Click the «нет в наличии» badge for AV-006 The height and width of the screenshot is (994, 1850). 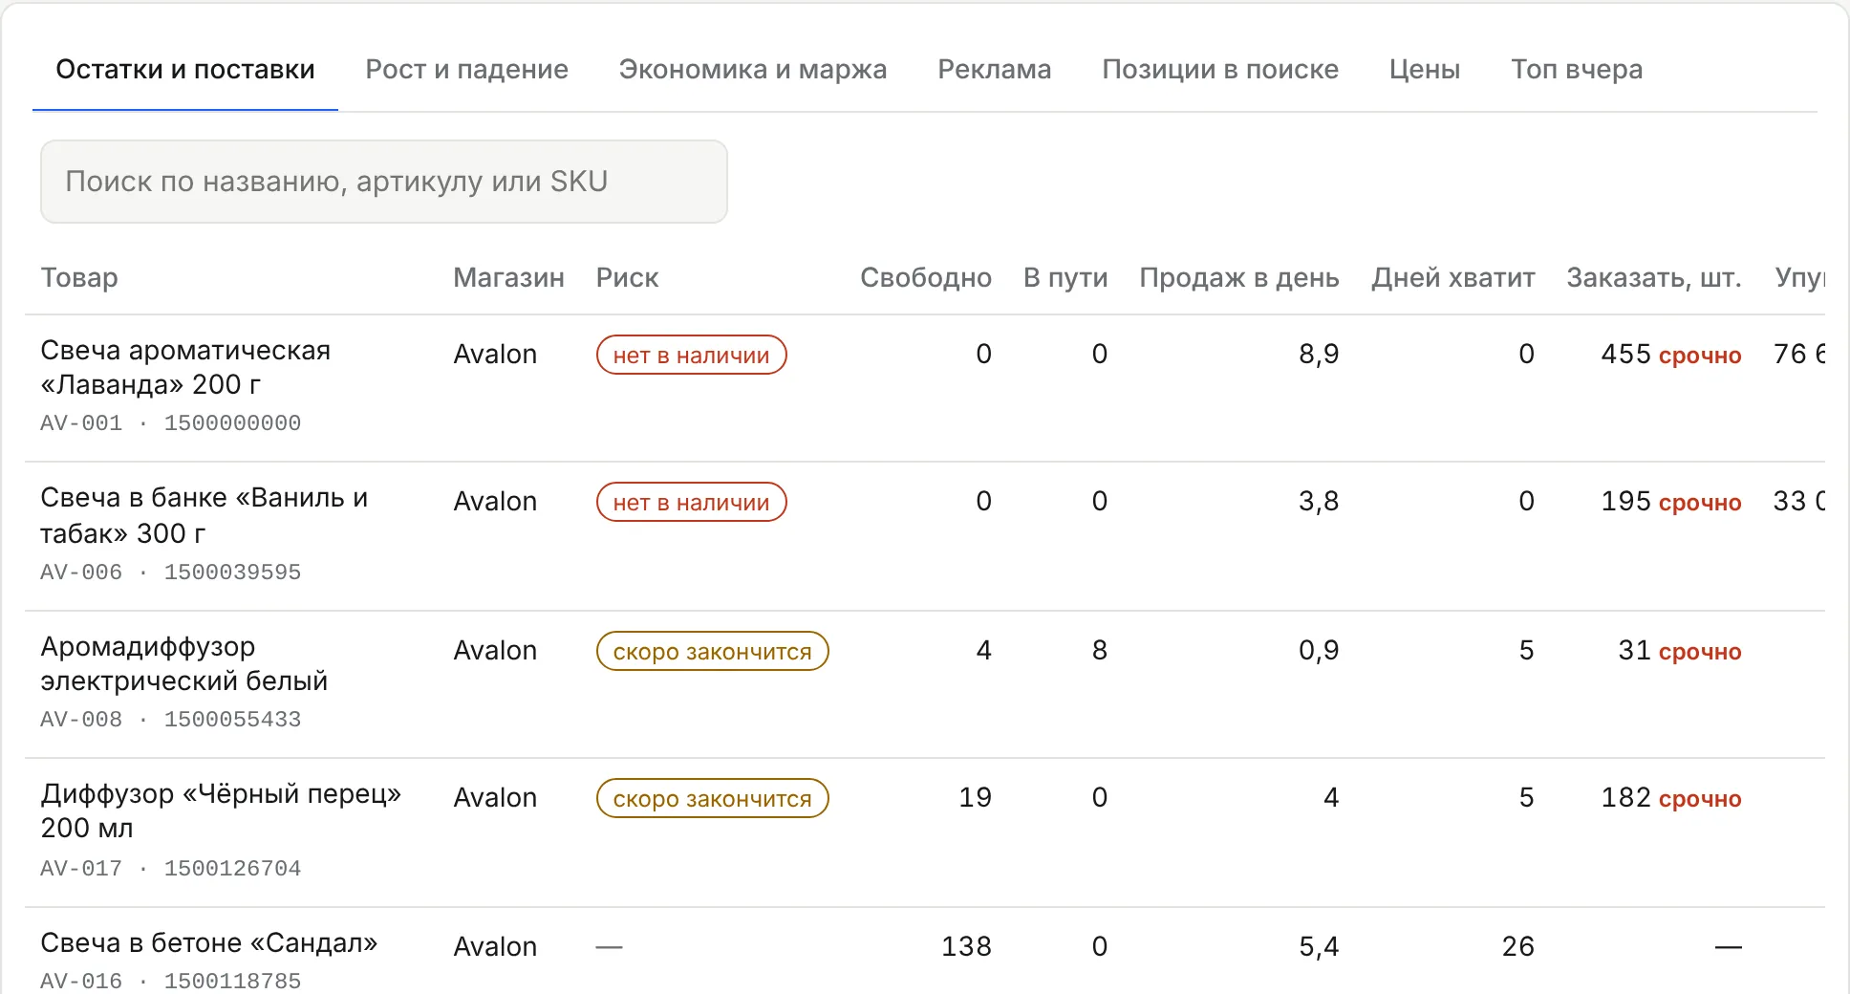click(x=691, y=502)
